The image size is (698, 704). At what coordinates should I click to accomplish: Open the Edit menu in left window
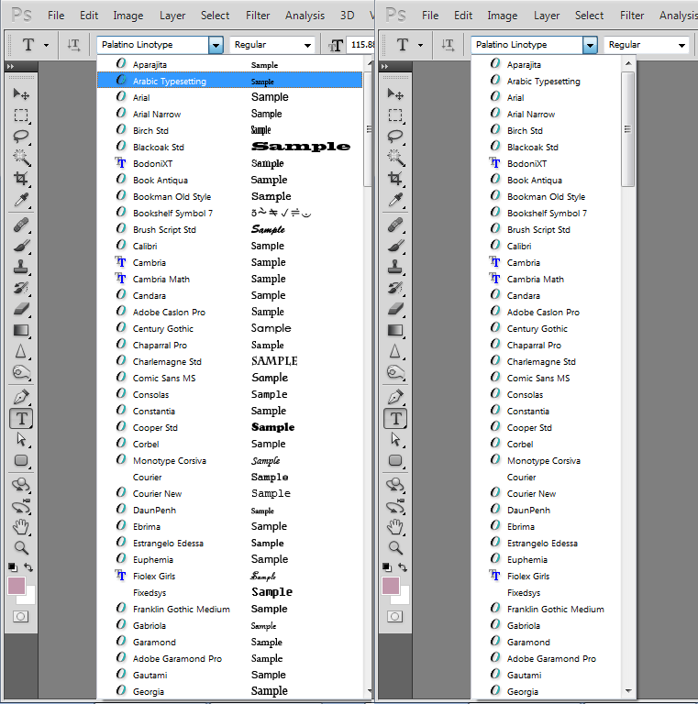tap(89, 16)
